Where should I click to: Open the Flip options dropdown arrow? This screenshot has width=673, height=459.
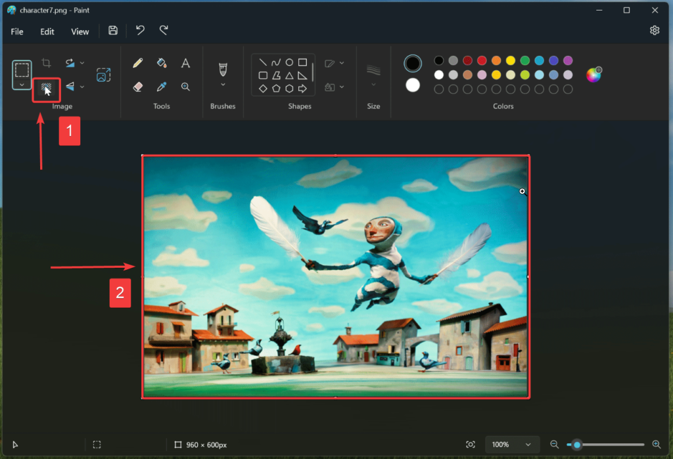82,87
